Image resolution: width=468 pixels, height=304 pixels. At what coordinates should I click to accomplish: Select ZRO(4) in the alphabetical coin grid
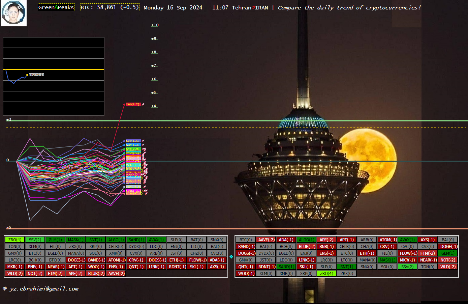point(326,274)
